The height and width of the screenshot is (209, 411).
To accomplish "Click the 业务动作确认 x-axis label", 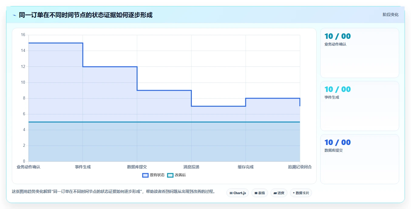I will pos(29,167).
